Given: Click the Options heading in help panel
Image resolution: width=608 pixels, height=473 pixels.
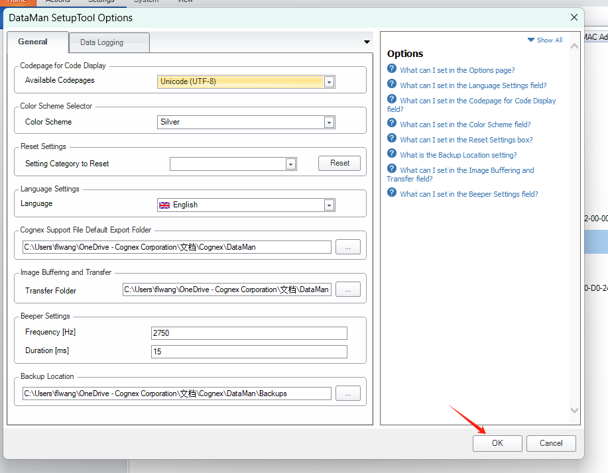Looking at the screenshot, I should point(405,54).
